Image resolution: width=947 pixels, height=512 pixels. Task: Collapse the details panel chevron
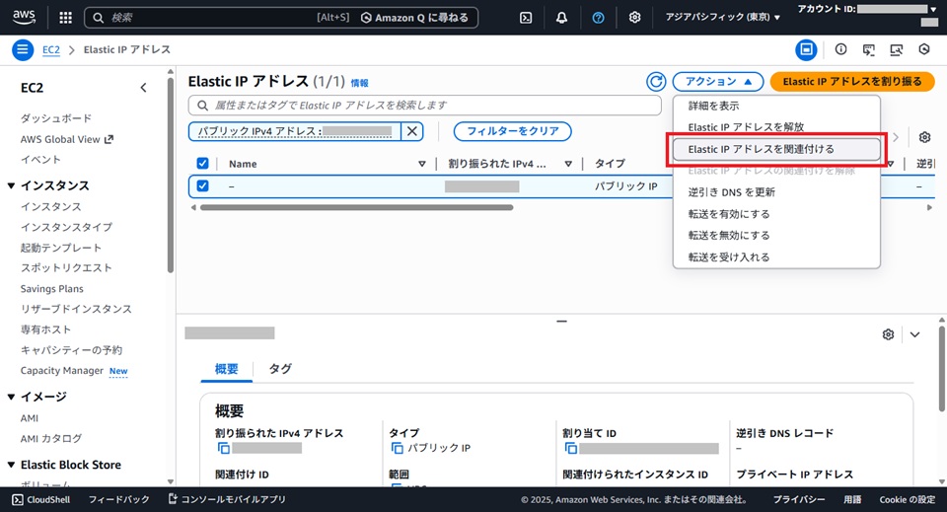(915, 334)
